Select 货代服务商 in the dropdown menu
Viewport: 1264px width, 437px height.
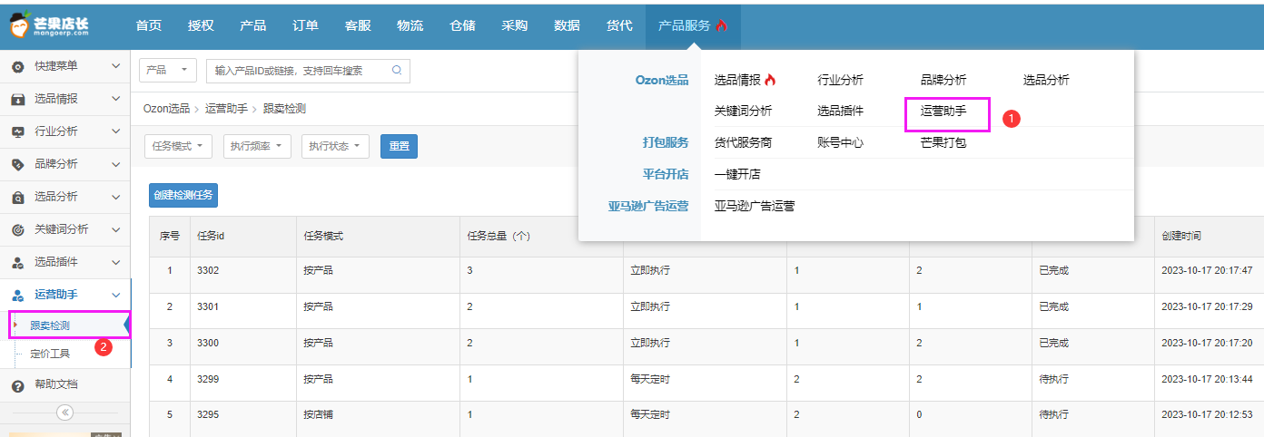click(x=743, y=142)
